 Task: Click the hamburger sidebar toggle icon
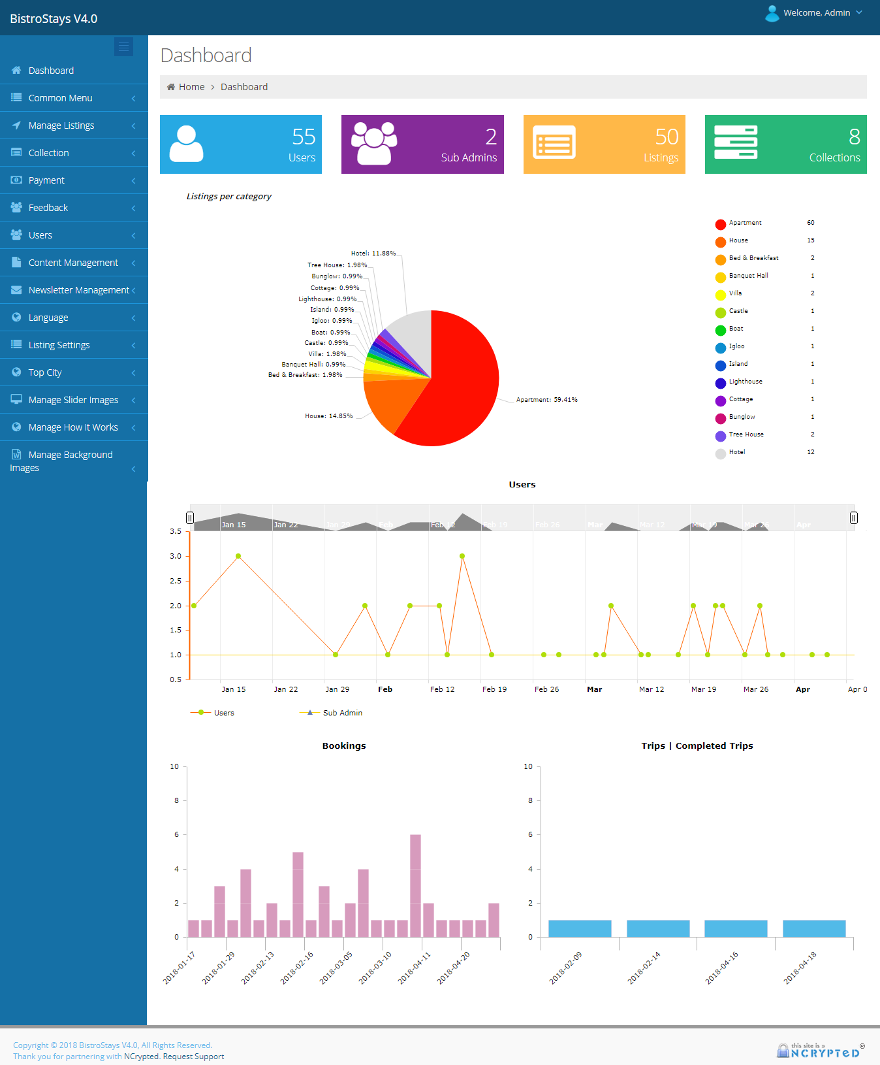point(123,46)
